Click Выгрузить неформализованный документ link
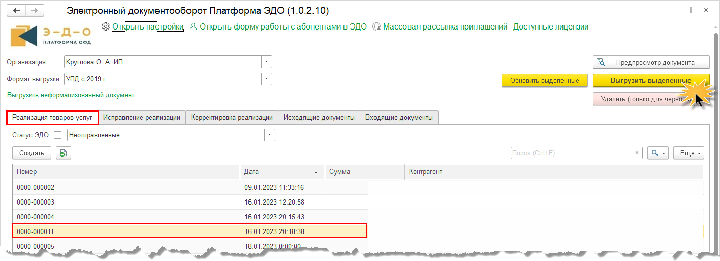This screenshot has width=720, height=261. coord(71,95)
